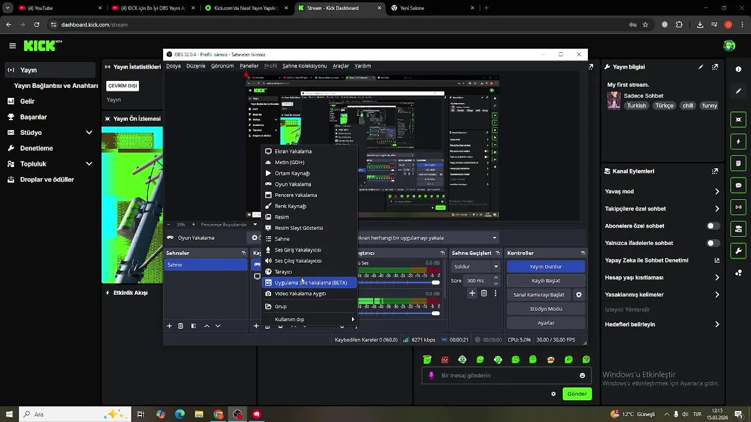Add a new scene in the Sahneler dock

(170, 326)
